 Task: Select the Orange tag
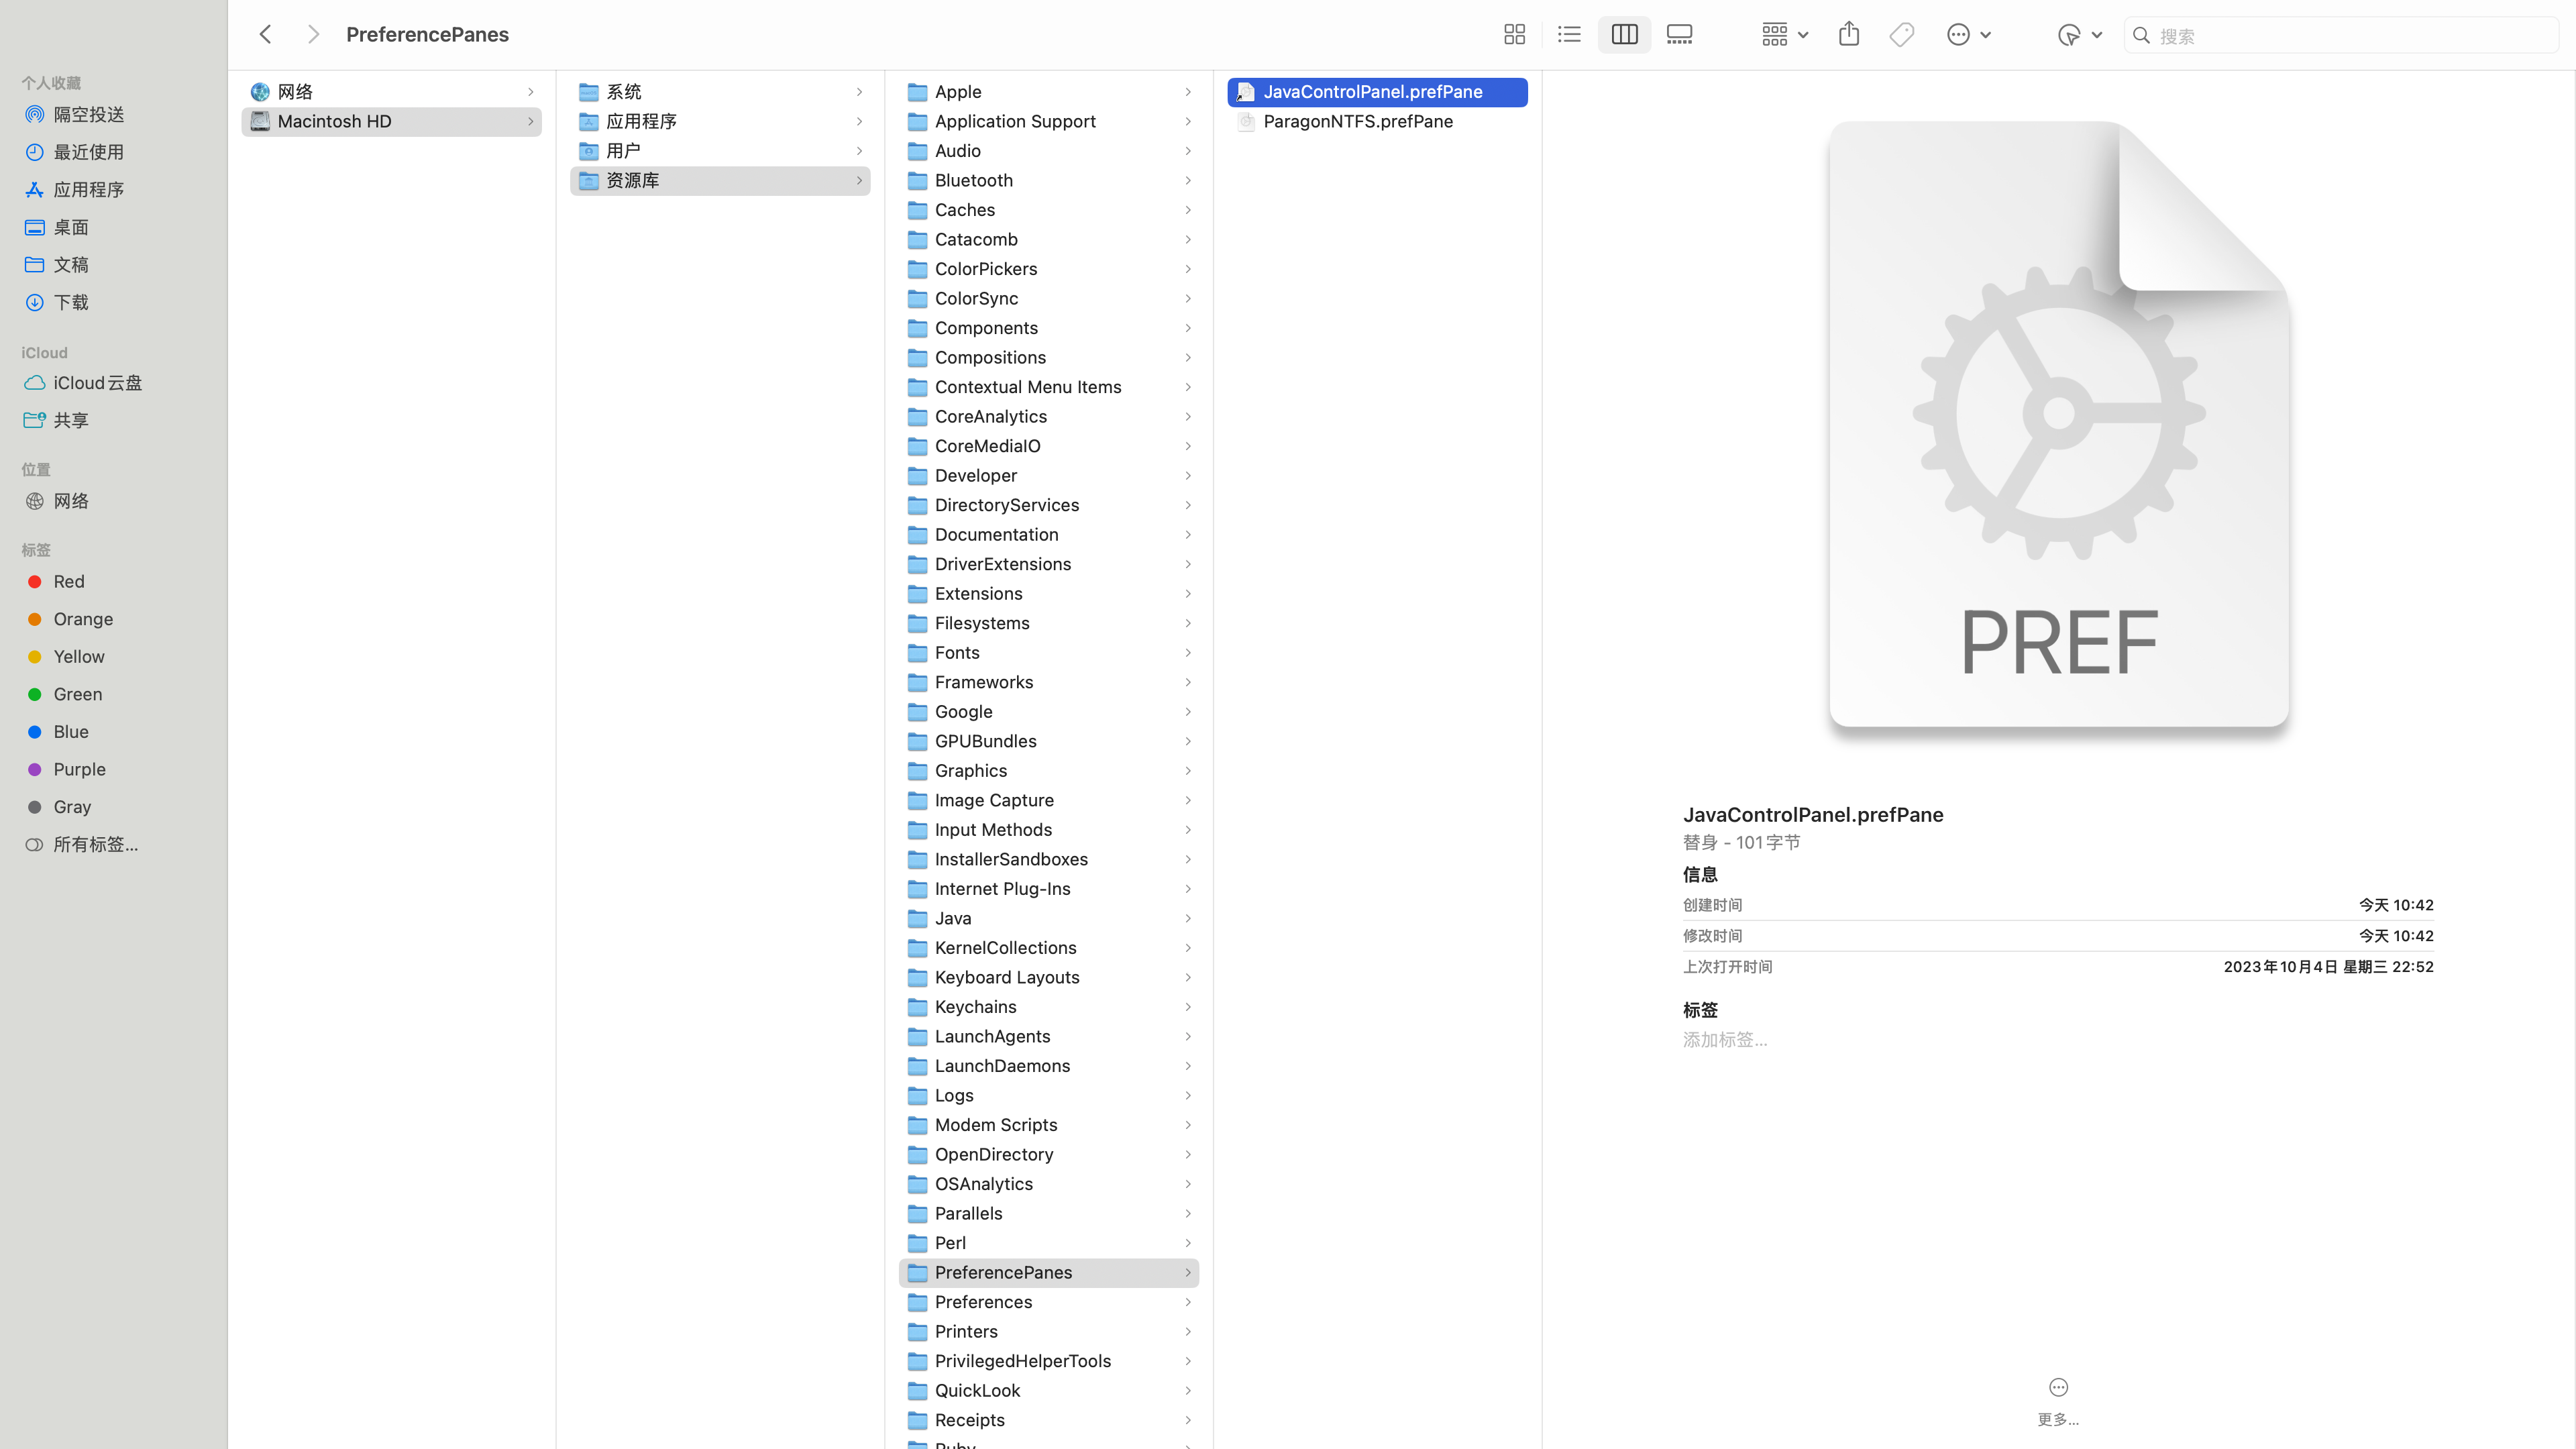[83, 619]
